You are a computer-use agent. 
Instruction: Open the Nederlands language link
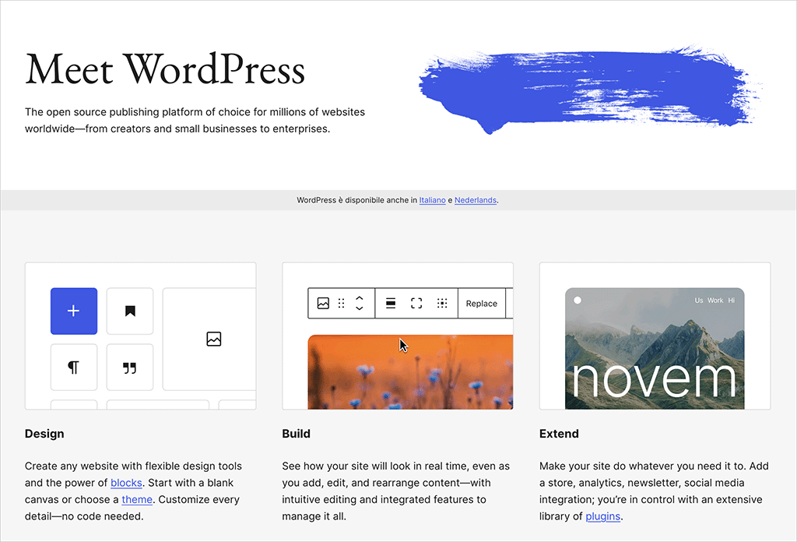tap(476, 200)
